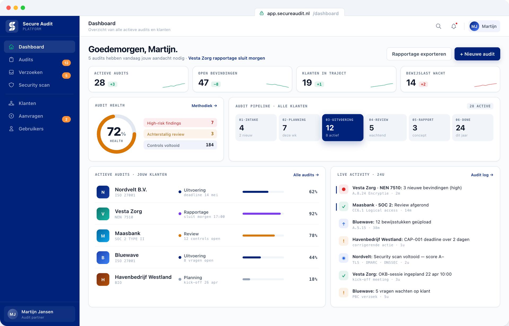Click the Secure Audit logo icon
The width and height of the screenshot is (509, 326).
click(12, 26)
